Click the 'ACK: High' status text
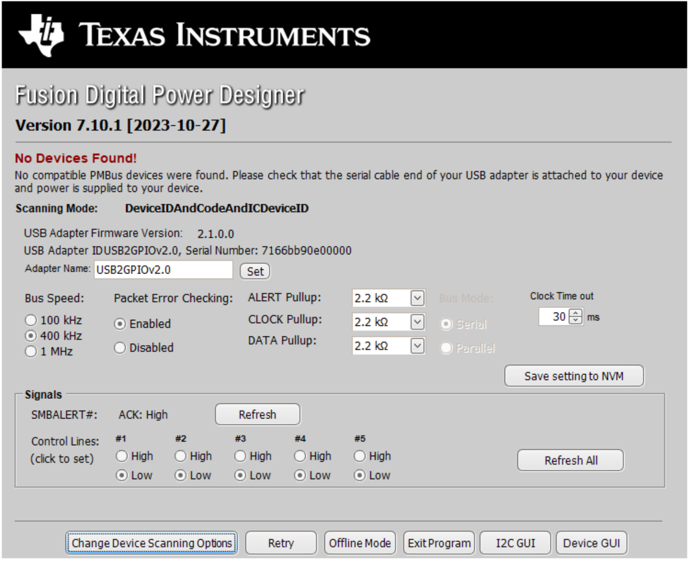Viewport: 689px width, 561px height. coord(143,415)
